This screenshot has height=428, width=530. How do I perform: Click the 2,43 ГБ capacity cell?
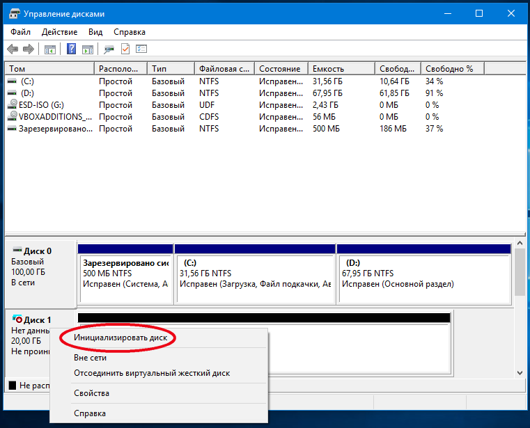tap(325, 105)
